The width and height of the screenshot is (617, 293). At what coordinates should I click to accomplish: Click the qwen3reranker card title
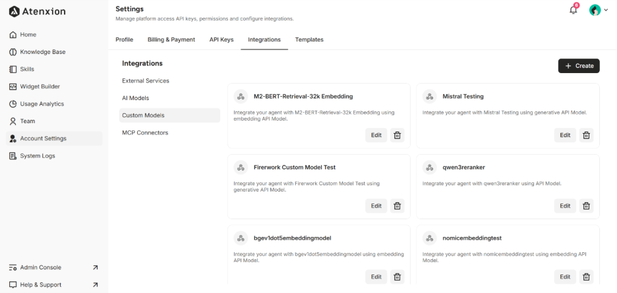click(464, 167)
